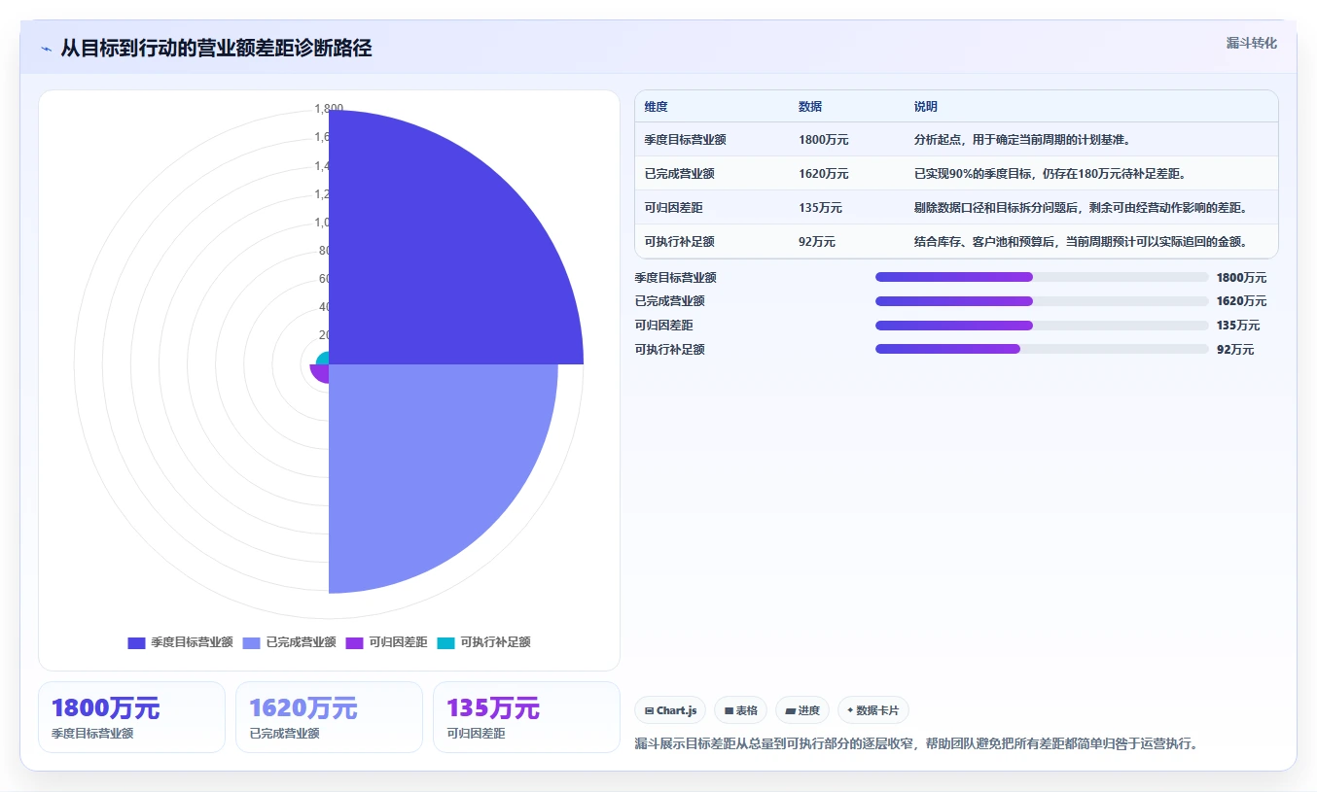Screen dimensions: 1317x792
Task: Click the Chart.js tag
Action: pyautogui.click(x=670, y=710)
